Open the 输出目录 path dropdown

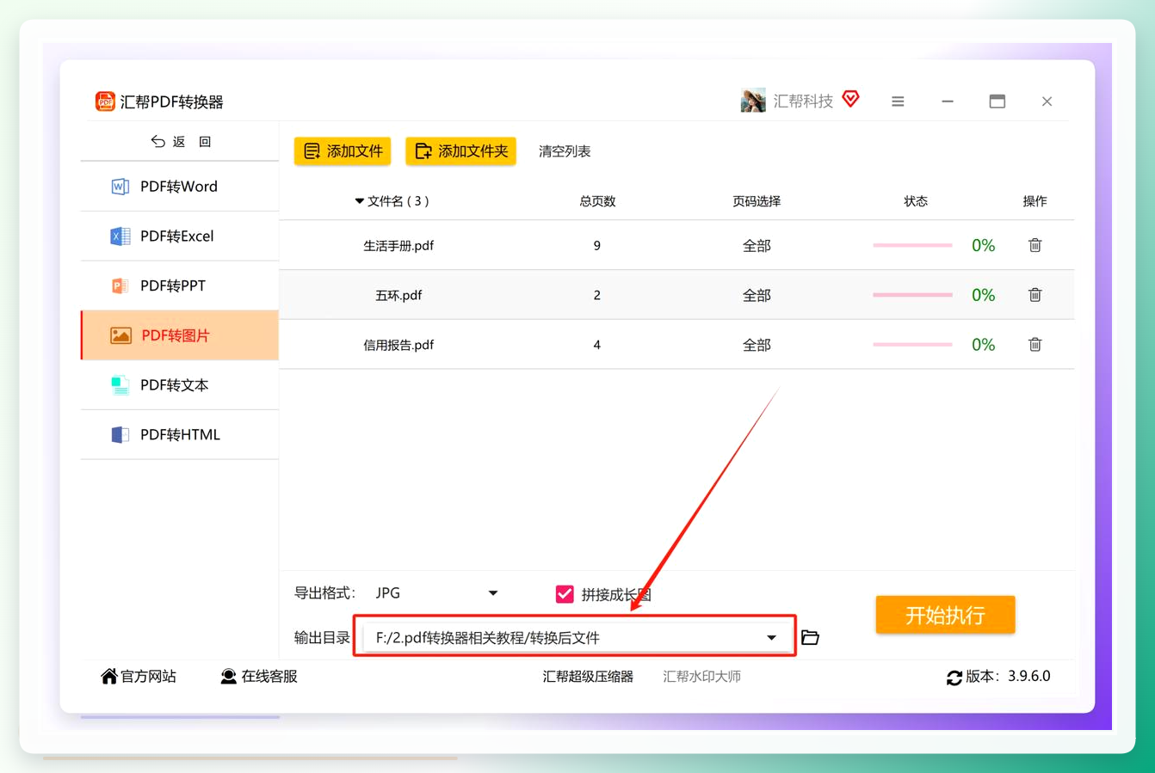575,637
